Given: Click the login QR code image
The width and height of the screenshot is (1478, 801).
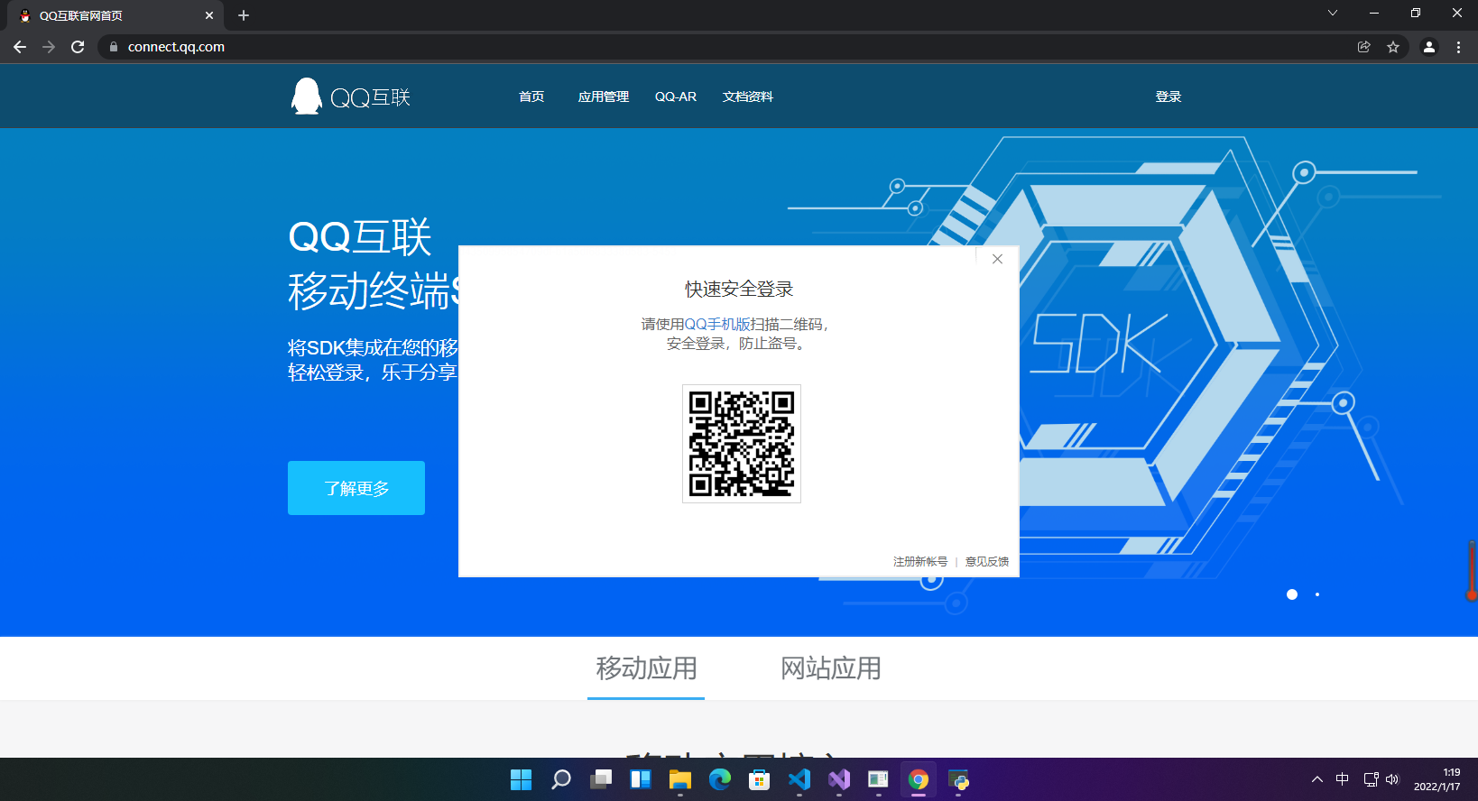Looking at the screenshot, I should 742,444.
